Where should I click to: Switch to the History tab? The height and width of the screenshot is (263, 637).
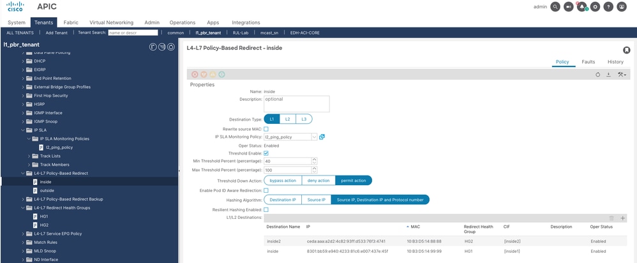pos(615,62)
